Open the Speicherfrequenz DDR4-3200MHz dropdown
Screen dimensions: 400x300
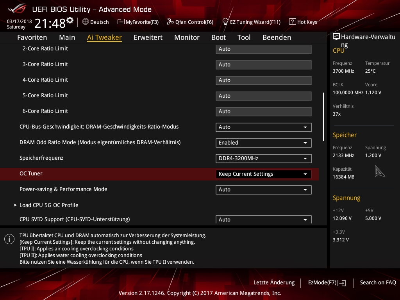[x=263, y=159]
